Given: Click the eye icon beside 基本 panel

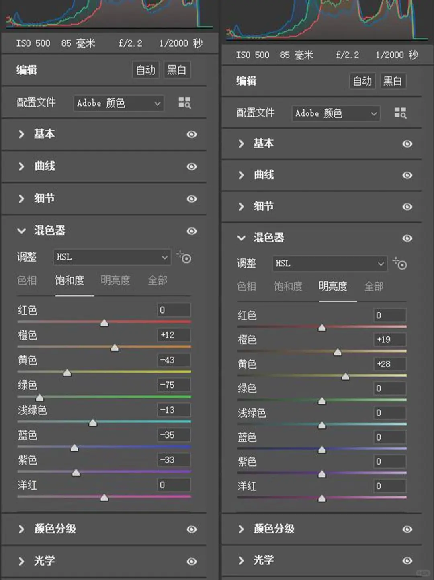Looking at the screenshot, I should (x=192, y=135).
